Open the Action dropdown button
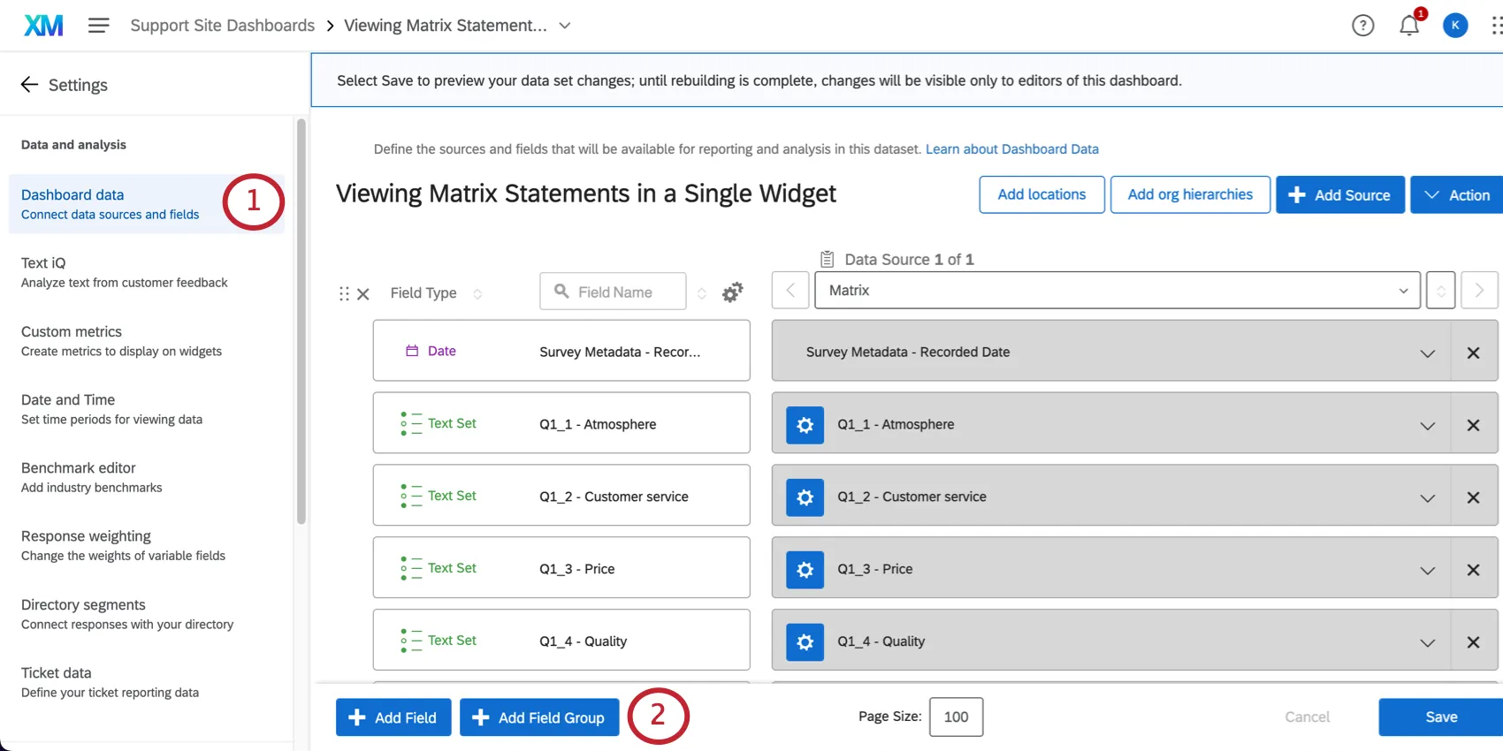 click(x=1457, y=194)
